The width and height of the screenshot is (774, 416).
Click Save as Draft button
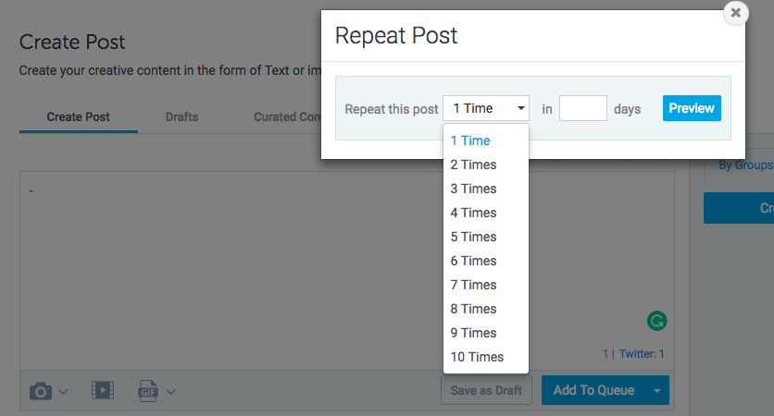click(486, 390)
